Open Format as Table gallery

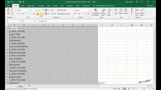coord(103,12)
